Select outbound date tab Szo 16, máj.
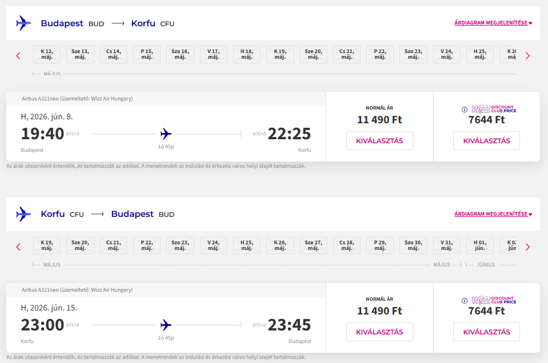548x363 pixels. click(180, 54)
